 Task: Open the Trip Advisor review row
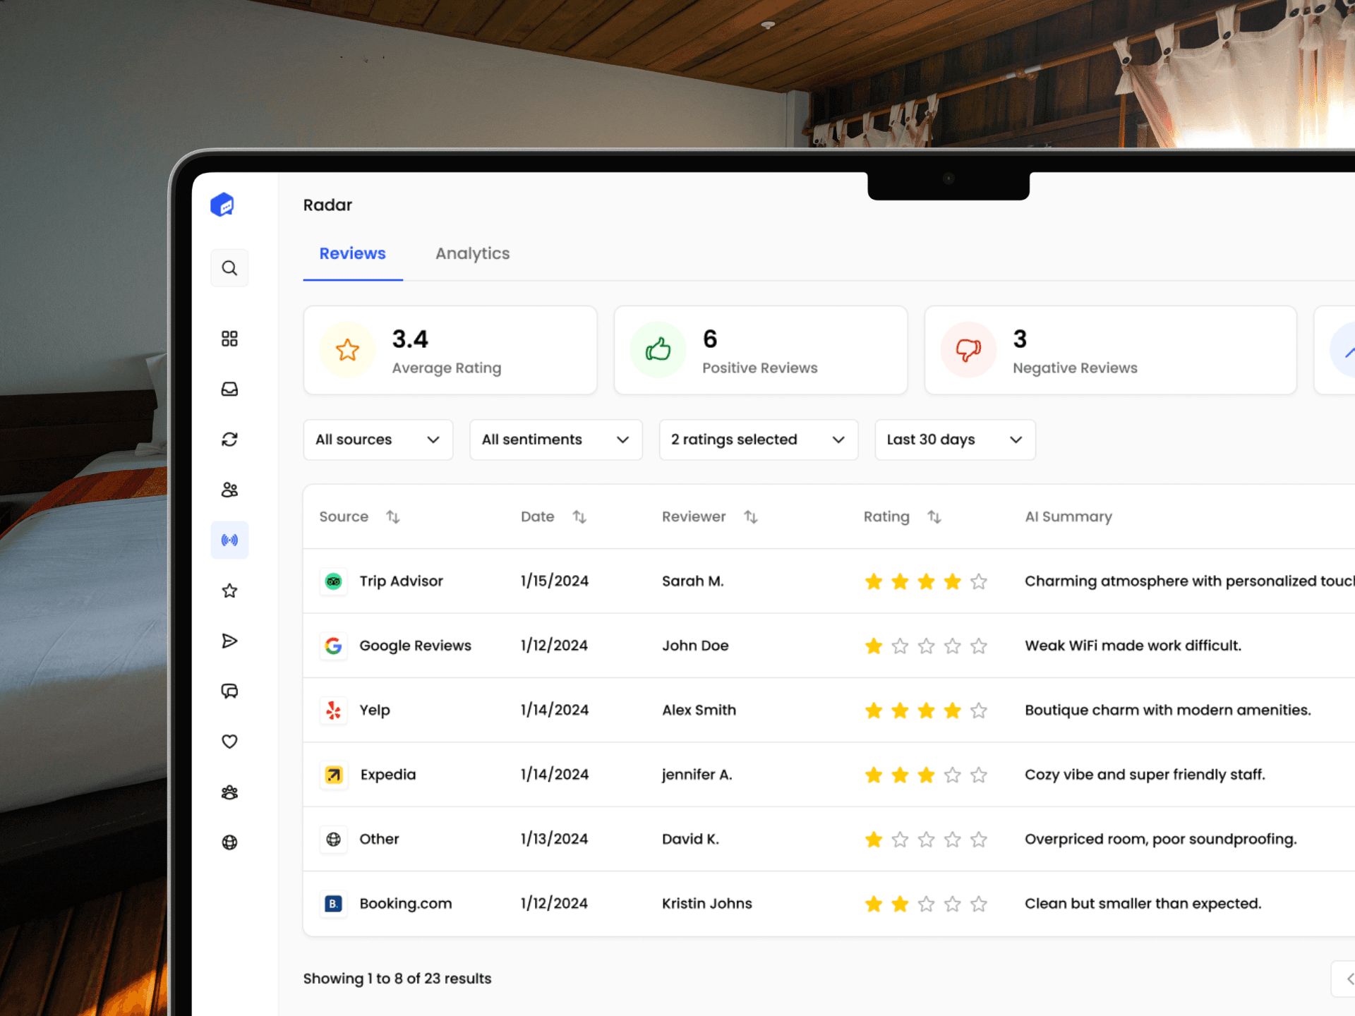[x=401, y=581]
